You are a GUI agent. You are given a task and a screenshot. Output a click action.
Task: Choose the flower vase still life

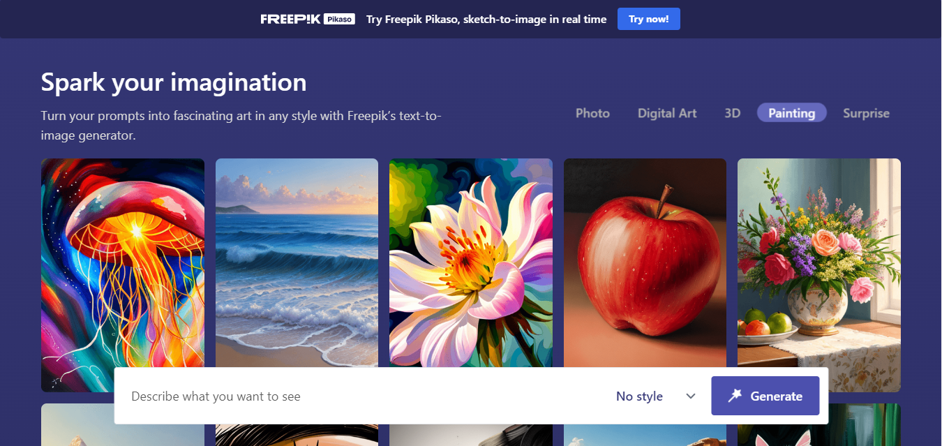click(819, 275)
